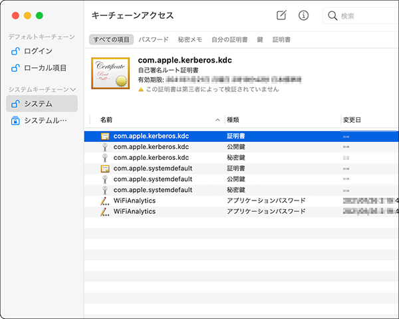Screen dimensions: 399x319
Task: Switch to the 秘密メモ tab
Action: [x=190, y=40]
